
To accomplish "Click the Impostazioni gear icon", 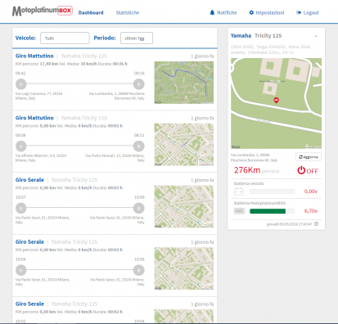I will click(251, 12).
